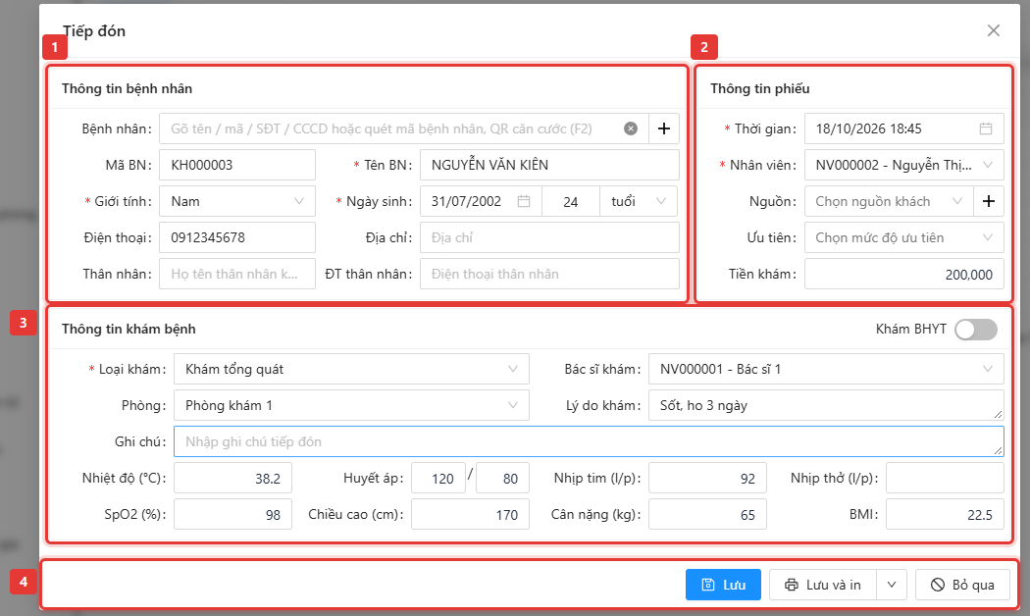The width and height of the screenshot is (1030, 616).
Task: Expand the Nhân viên dropdown
Action: click(x=903, y=166)
